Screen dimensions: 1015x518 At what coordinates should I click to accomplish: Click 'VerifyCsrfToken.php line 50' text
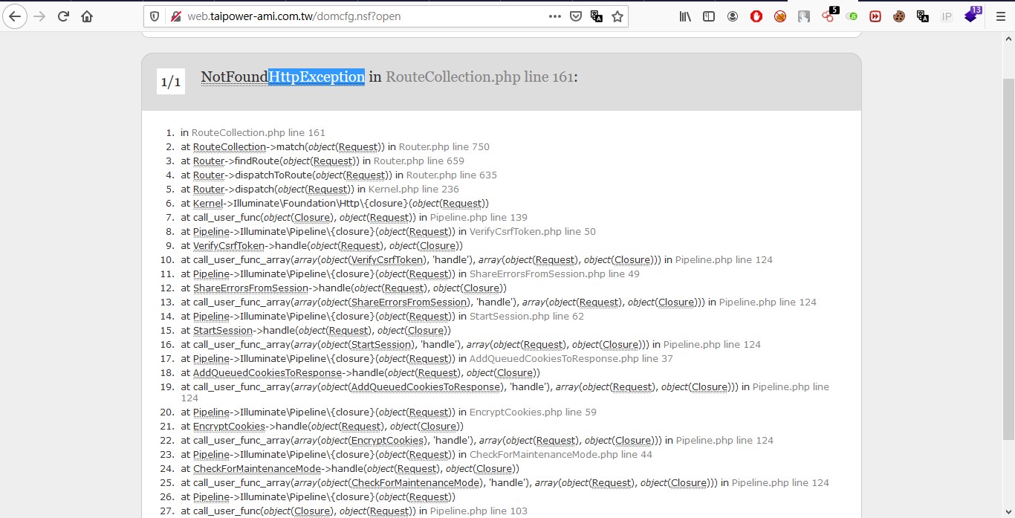(533, 231)
